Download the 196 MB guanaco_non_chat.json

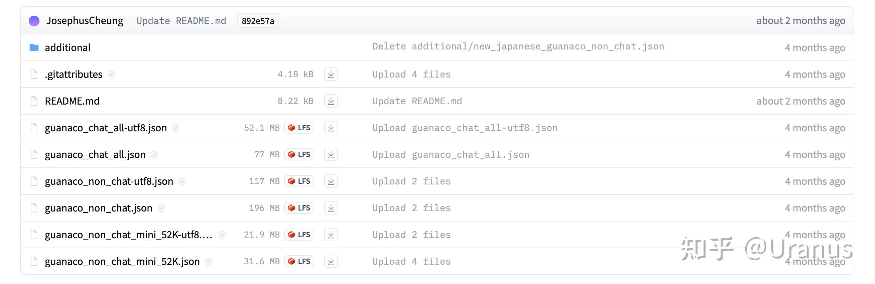click(331, 208)
